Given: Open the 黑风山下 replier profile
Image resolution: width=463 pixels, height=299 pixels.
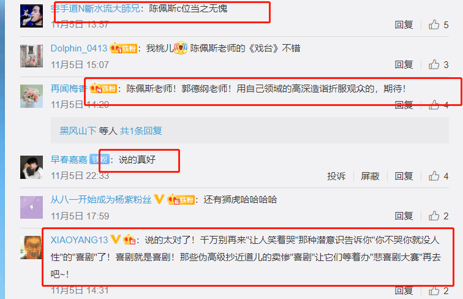Looking at the screenshot, I should pos(78,131).
